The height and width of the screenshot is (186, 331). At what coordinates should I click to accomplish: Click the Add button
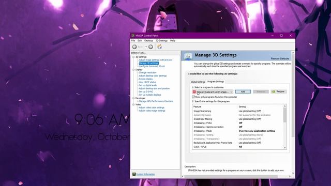pyautogui.click(x=243, y=92)
